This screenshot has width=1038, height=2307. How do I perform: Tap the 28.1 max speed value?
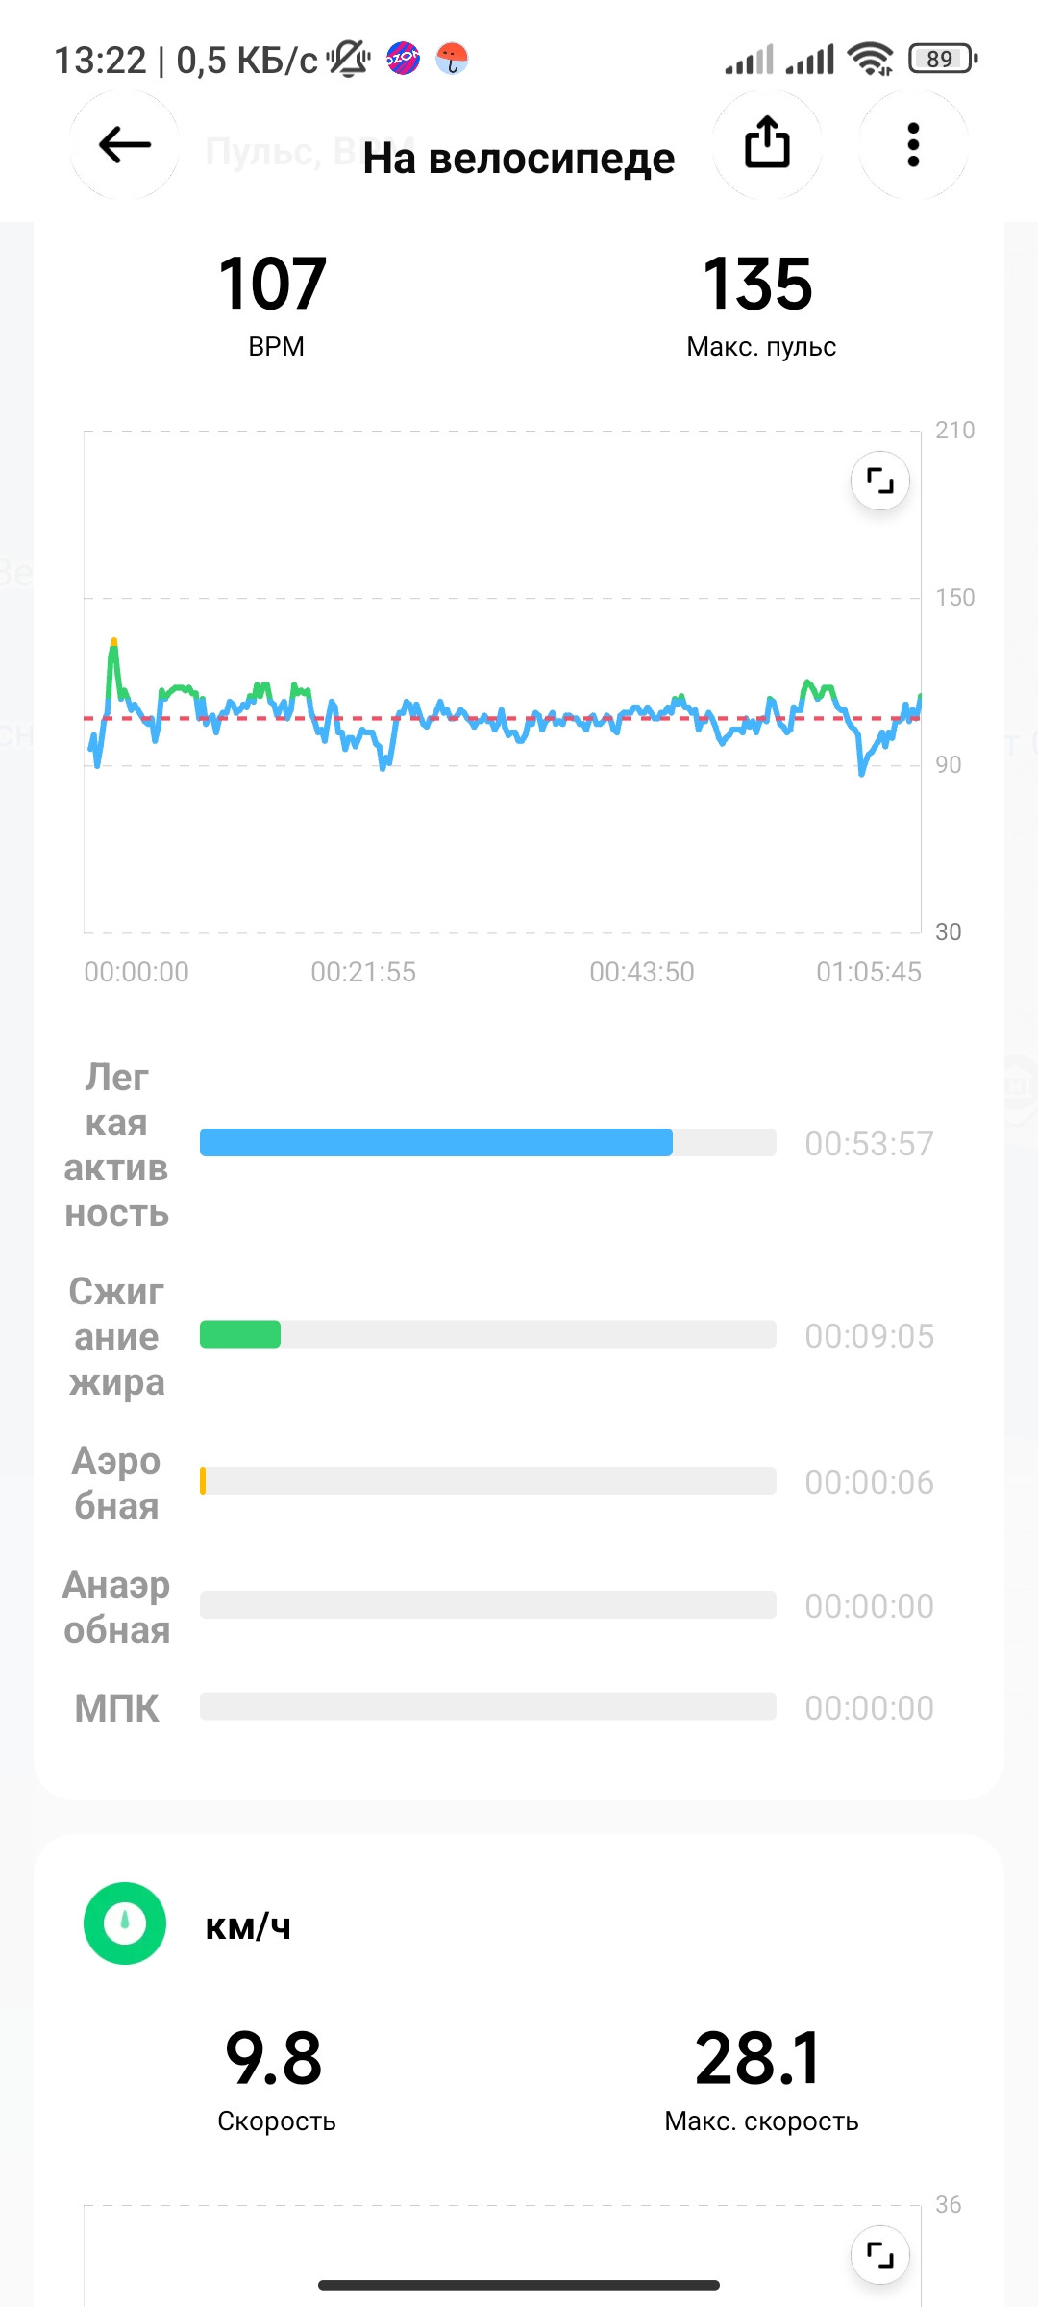[758, 2059]
